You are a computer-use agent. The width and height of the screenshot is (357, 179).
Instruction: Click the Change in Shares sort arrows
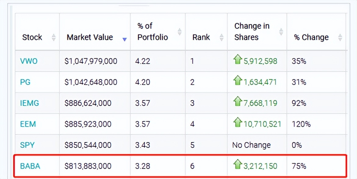281,31
